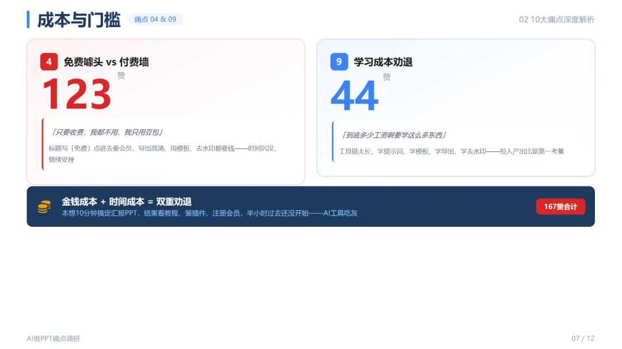Click the page number 07 / 12
The width and height of the screenshot is (622, 349).
click(583, 339)
